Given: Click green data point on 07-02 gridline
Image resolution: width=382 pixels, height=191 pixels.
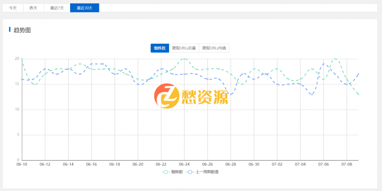Looking at the screenshot, I should coord(277,69).
